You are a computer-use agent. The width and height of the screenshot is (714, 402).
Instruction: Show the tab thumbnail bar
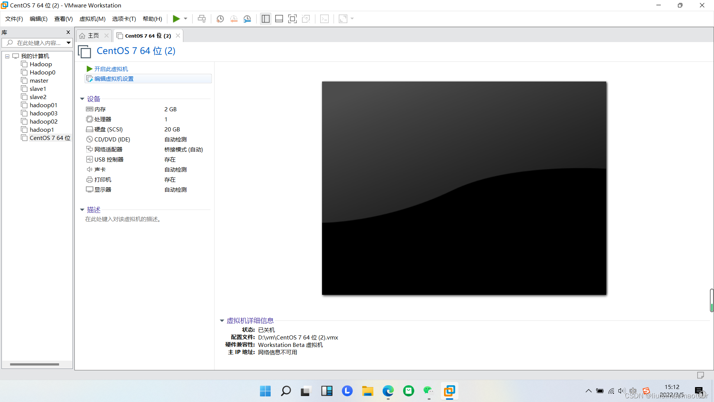click(x=279, y=19)
